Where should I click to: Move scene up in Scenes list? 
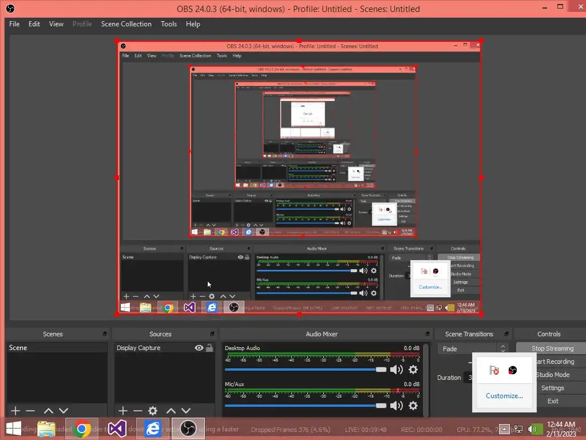pos(49,411)
